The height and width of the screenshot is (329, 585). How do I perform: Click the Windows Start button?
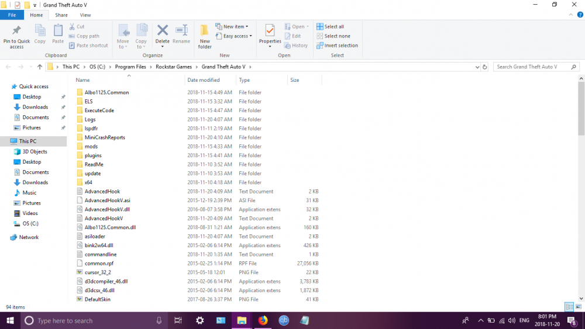pyautogui.click(x=10, y=320)
